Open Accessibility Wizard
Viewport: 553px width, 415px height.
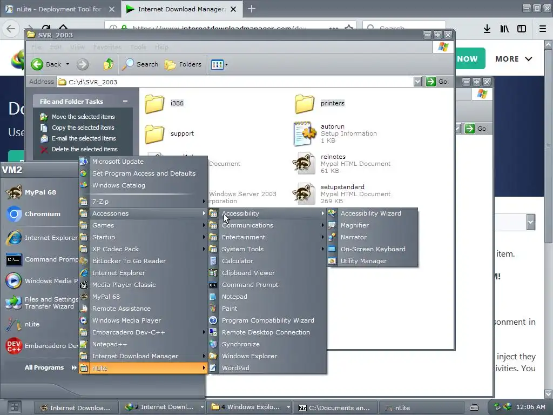coord(372,213)
